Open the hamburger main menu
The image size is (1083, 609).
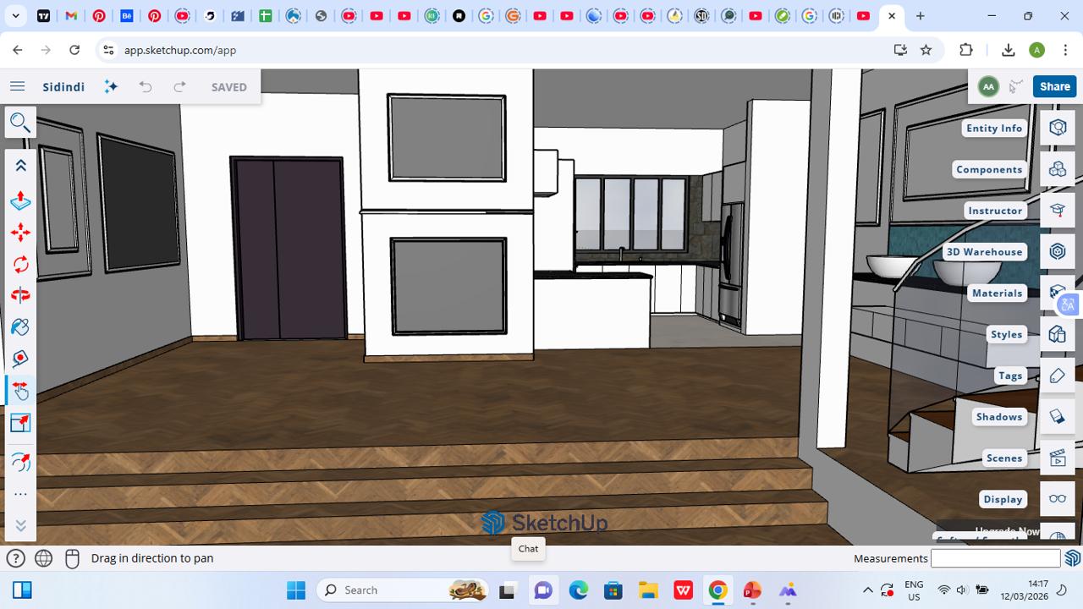17,86
